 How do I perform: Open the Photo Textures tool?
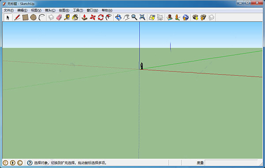click(177, 17)
